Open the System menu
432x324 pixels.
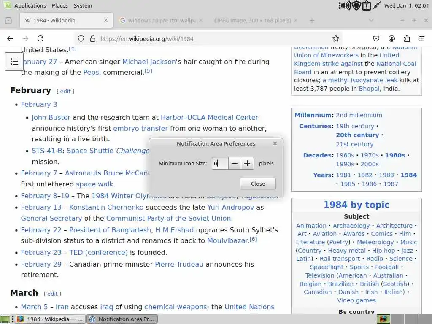[x=83, y=5]
